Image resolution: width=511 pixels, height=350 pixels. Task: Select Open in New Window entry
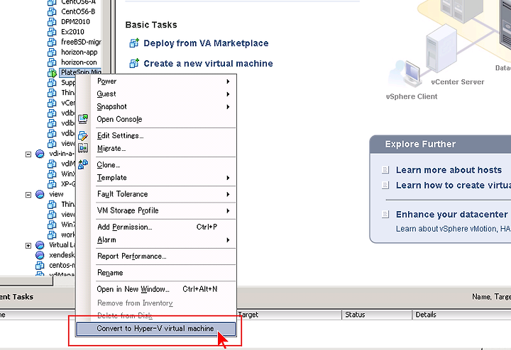[155, 289]
